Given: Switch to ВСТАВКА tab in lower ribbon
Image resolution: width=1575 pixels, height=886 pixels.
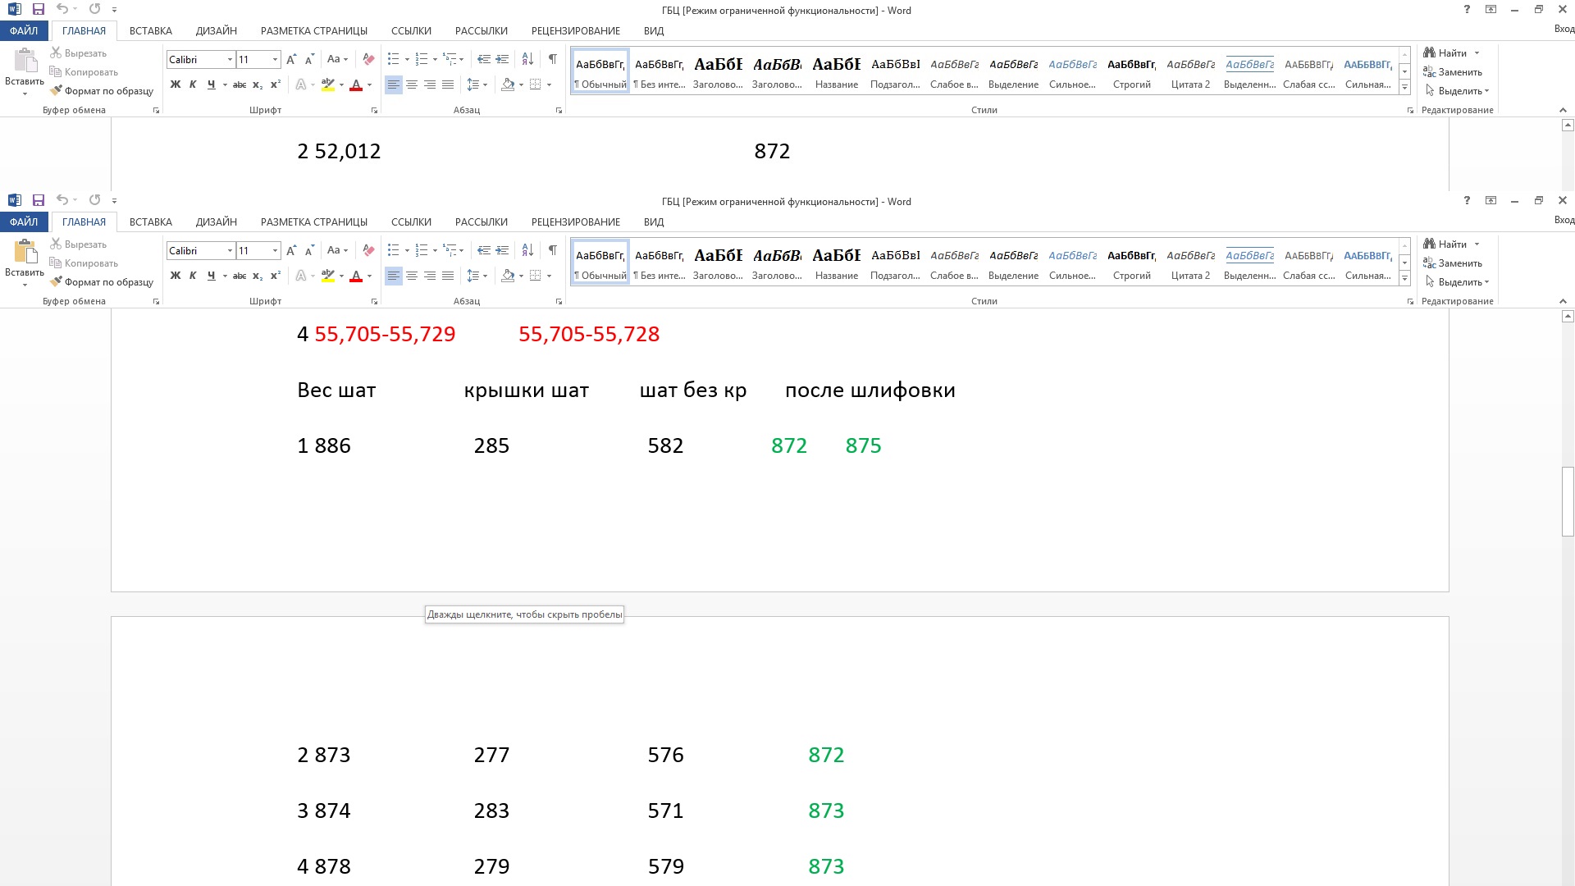Looking at the screenshot, I should (x=150, y=222).
